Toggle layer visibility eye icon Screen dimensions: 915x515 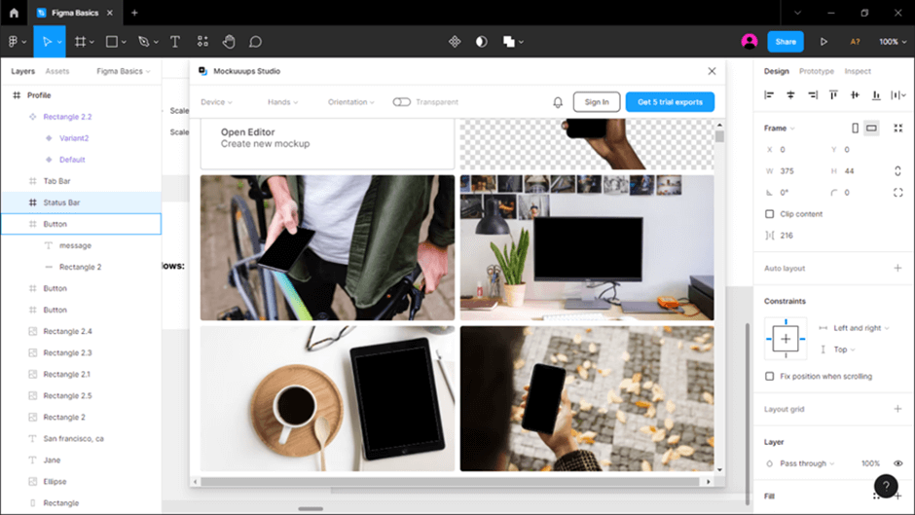[x=898, y=463]
